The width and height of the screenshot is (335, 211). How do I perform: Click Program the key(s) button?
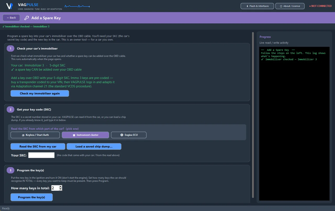point(32,197)
